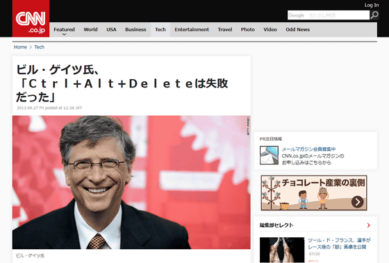The width and height of the screenshot is (389, 263).
Task: Select the Tech tab in navigation bar
Action: (x=160, y=30)
